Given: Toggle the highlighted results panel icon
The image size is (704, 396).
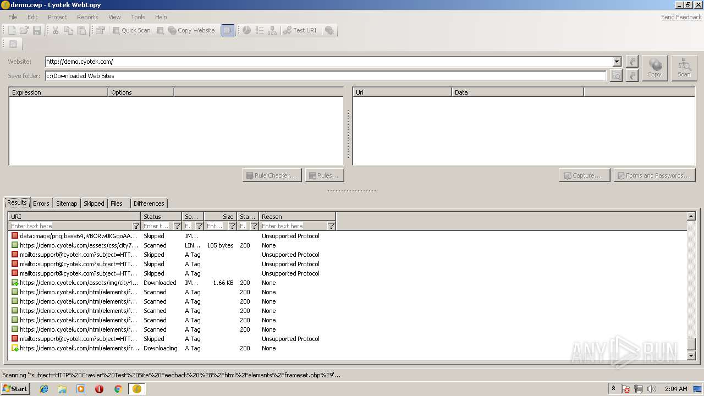Looking at the screenshot, I should pyautogui.click(x=228, y=31).
